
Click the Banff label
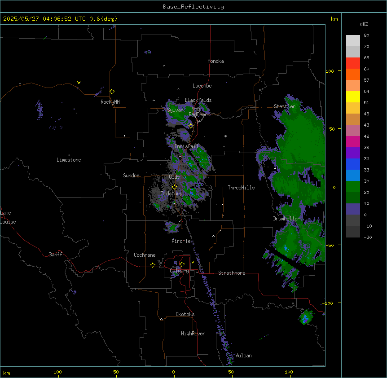pyautogui.click(x=56, y=255)
